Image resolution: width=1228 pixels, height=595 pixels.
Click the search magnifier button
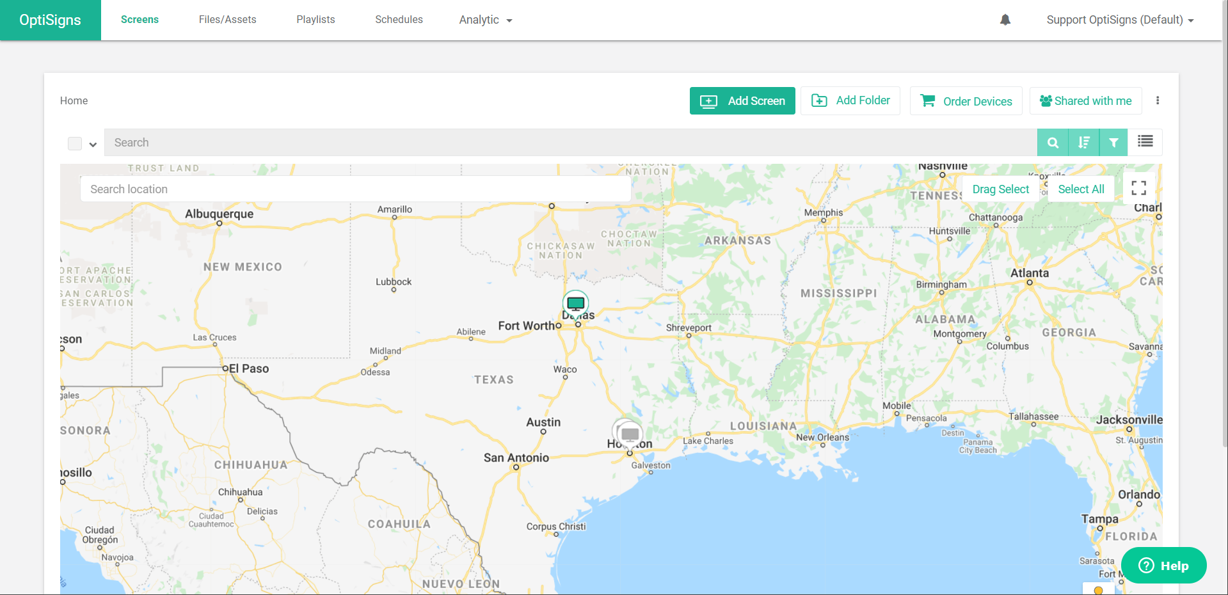coord(1053,143)
